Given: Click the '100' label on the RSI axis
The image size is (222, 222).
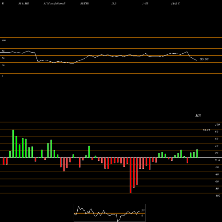Looking at the screenshot, I should pyautogui.click(x=4, y=40).
